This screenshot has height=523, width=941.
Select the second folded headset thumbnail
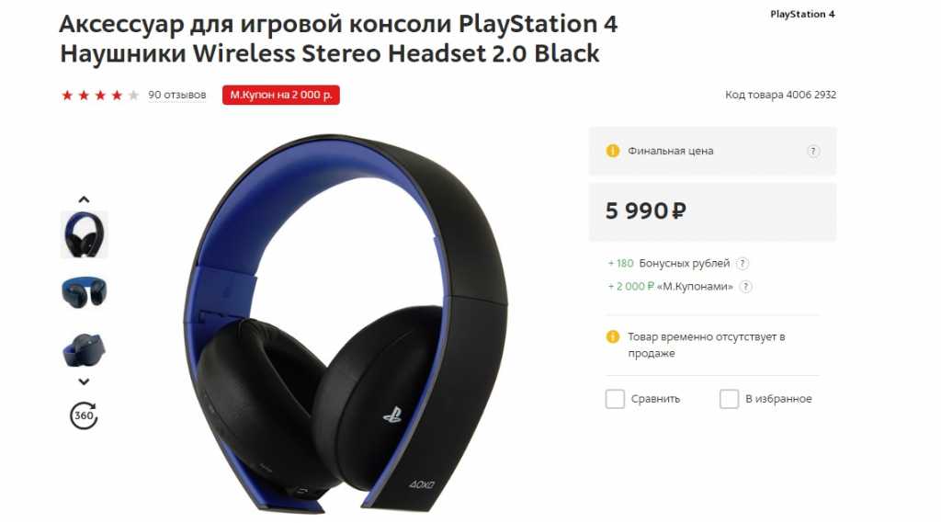84,292
